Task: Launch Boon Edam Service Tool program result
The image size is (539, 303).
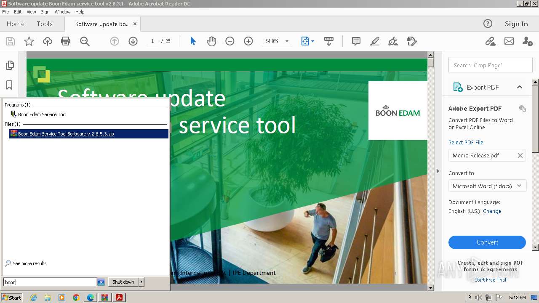Action: (x=42, y=114)
